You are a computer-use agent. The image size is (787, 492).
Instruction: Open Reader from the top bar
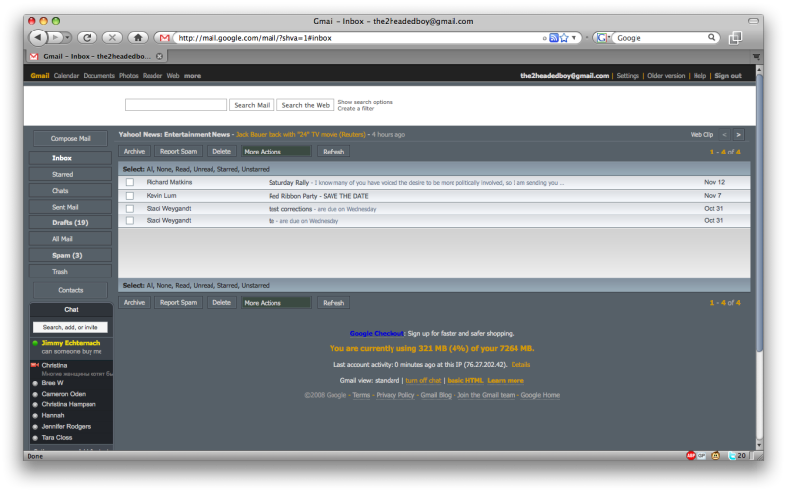click(152, 76)
